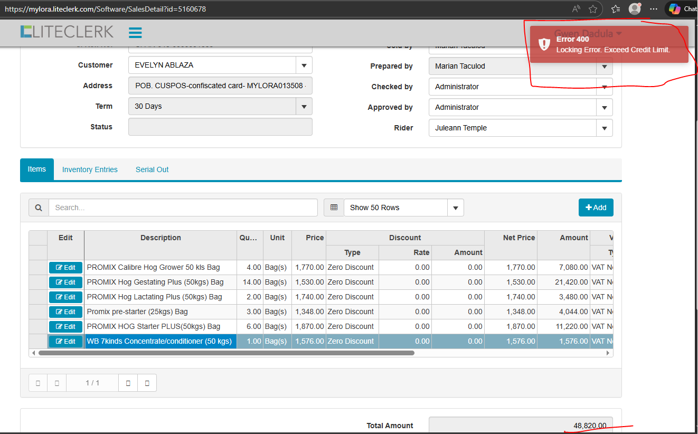This screenshot has height=434, width=698.
Task: Open the LiteClerk hamburger menu
Action: [135, 33]
